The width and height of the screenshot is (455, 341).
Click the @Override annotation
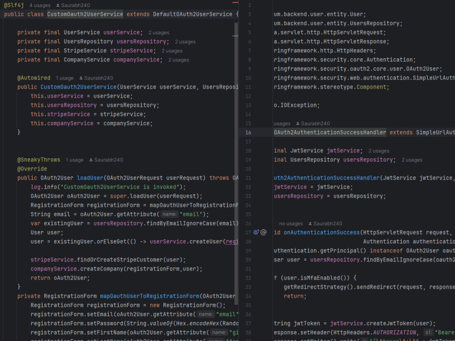[32, 169]
